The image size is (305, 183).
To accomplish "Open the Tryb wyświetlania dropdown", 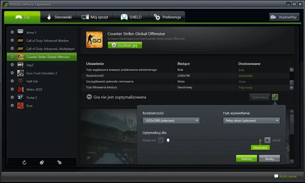I will click(251, 120).
